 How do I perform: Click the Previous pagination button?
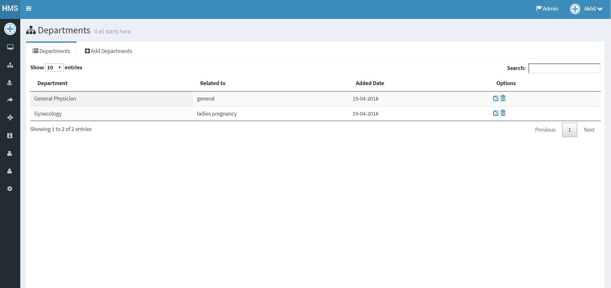[x=545, y=130]
